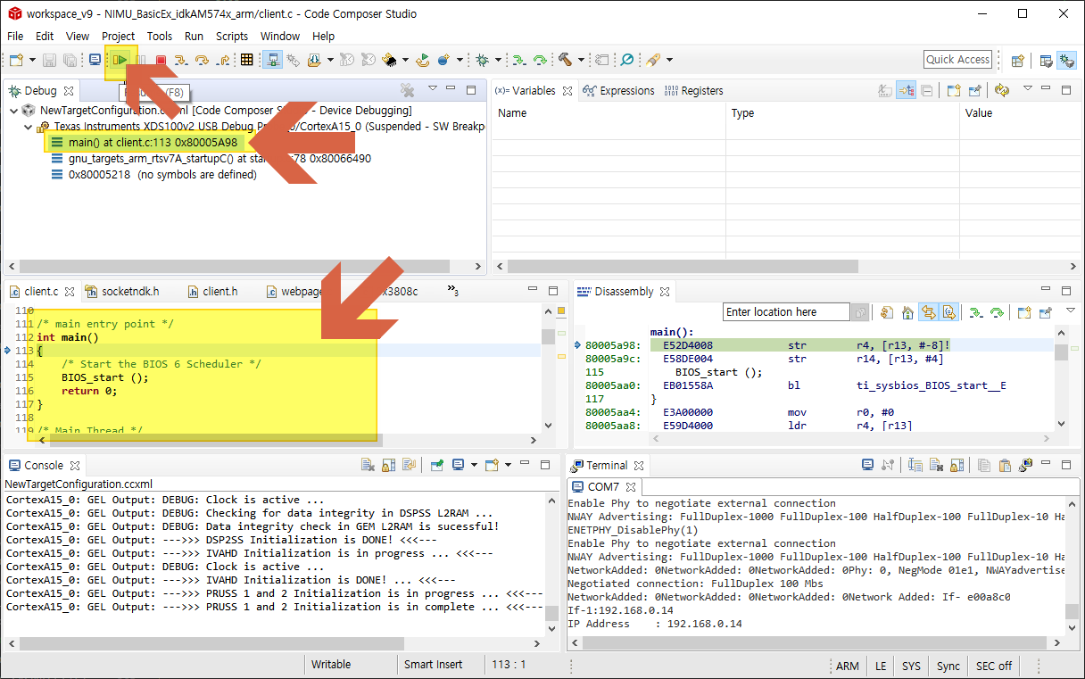1085x679 pixels.
Task: Open the Debug view menu triangle
Action: [x=433, y=89]
